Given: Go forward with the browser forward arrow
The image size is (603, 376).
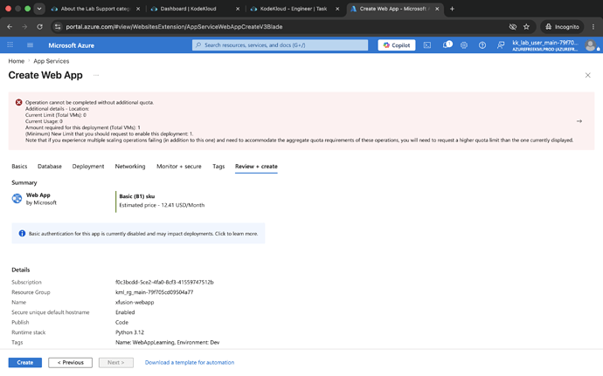Looking at the screenshot, I should [x=24, y=26].
